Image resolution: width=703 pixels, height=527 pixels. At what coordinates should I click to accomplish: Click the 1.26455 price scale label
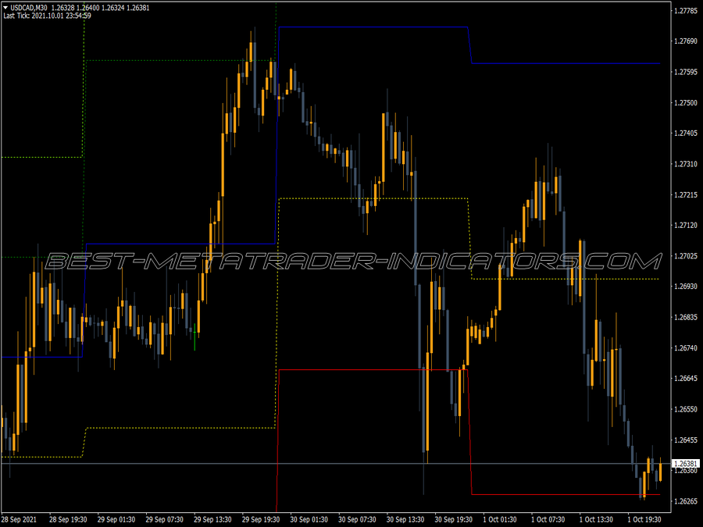point(686,440)
